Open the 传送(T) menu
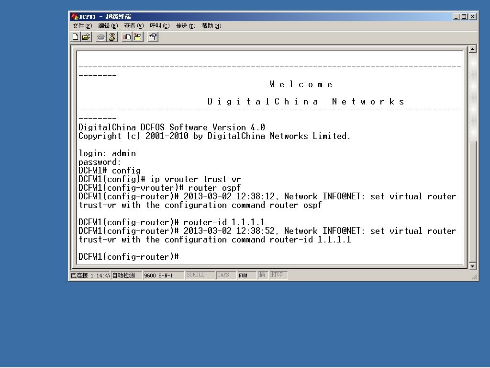 [186, 26]
